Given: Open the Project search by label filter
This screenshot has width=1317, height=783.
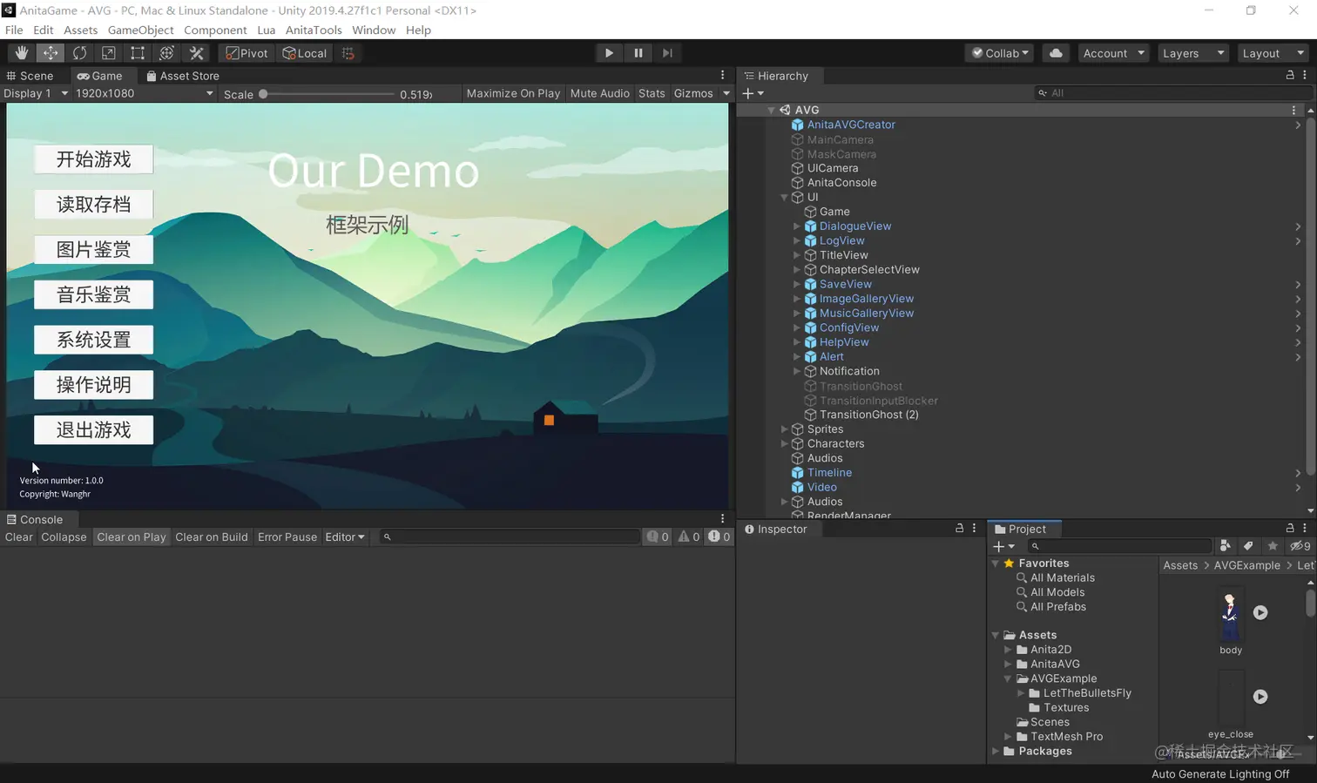Looking at the screenshot, I should tap(1248, 546).
